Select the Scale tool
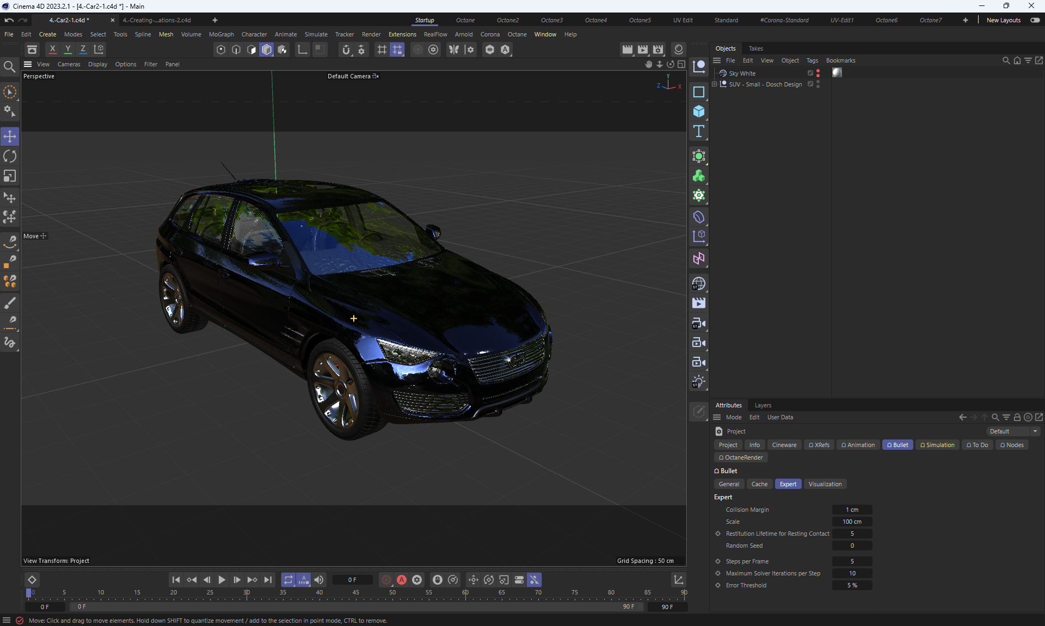Image resolution: width=1045 pixels, height=626 pixels. pos(10,176)
